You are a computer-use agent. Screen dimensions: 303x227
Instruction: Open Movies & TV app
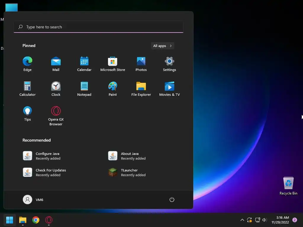point(170,89)
